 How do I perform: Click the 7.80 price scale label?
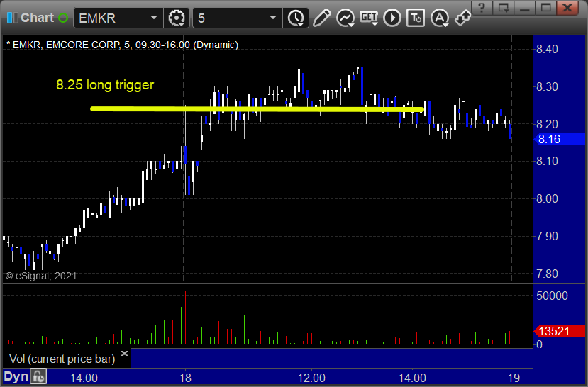click(x=547, y=274)
